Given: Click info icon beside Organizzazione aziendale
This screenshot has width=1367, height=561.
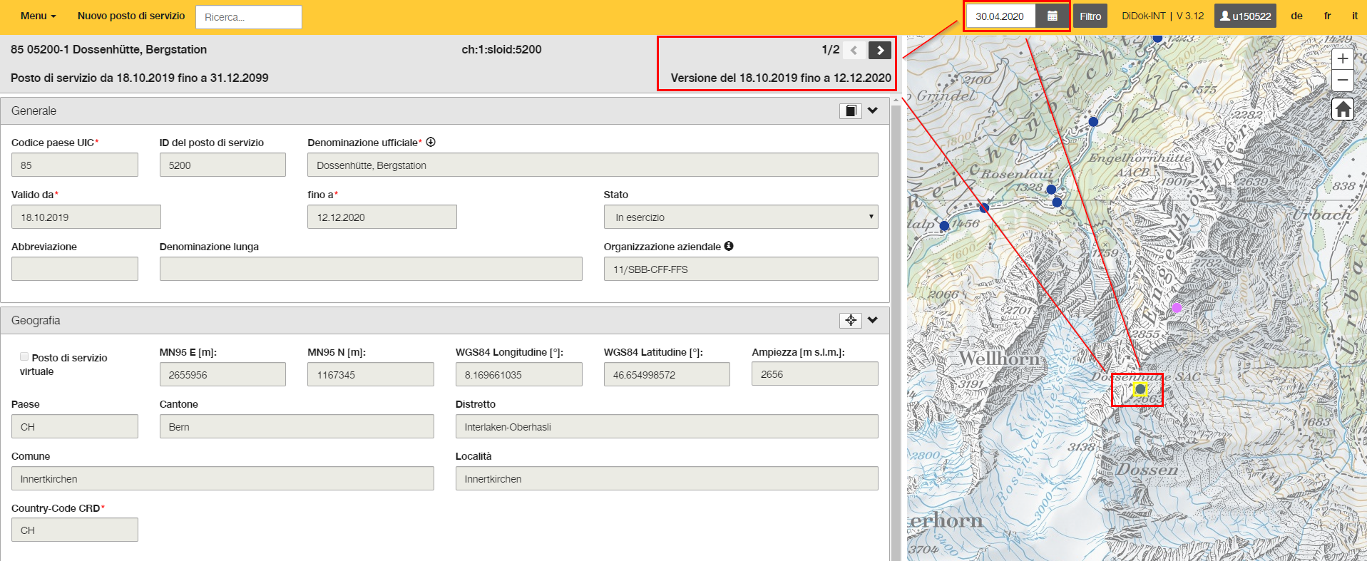Looking at the screenshot, I should click(x=729, y=246).
